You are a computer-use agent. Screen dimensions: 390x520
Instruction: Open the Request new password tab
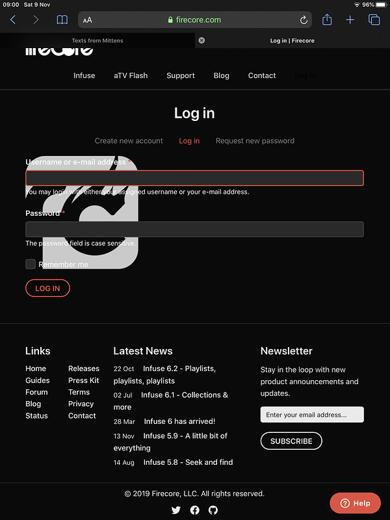255,141
